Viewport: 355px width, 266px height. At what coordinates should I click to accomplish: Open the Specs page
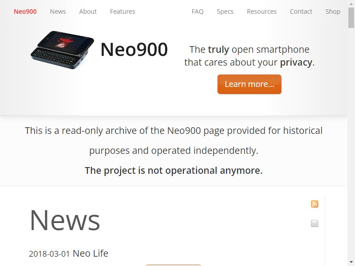tap(225, 12)
